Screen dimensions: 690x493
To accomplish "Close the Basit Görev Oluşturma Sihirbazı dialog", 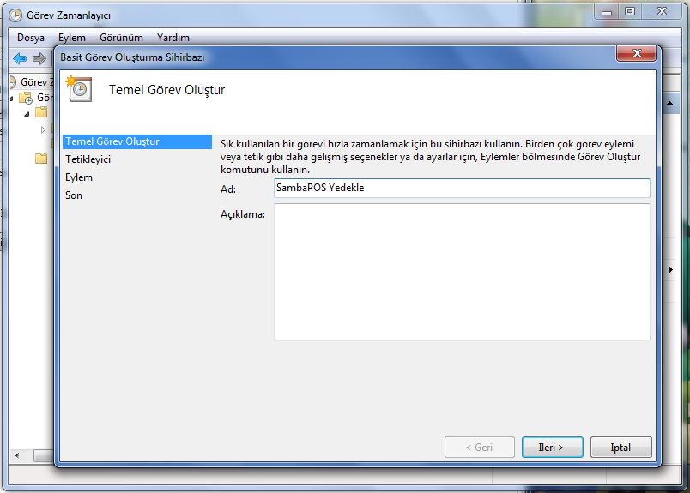I will [x=636, y=55].
